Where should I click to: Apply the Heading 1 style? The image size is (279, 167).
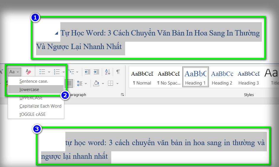click(195, 77)
